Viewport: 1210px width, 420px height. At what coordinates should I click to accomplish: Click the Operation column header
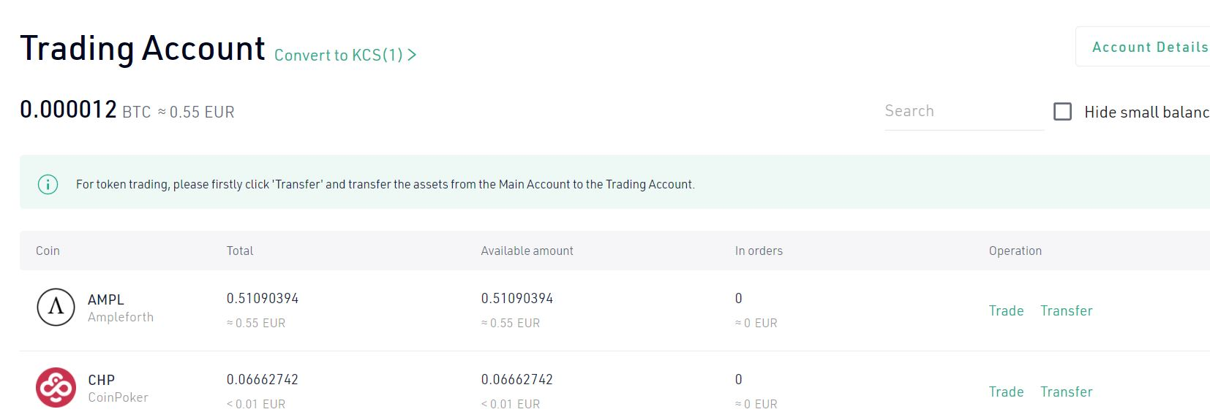tap(1015, 251)
